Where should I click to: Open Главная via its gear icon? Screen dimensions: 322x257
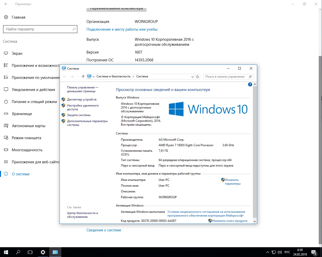point(6,17)
